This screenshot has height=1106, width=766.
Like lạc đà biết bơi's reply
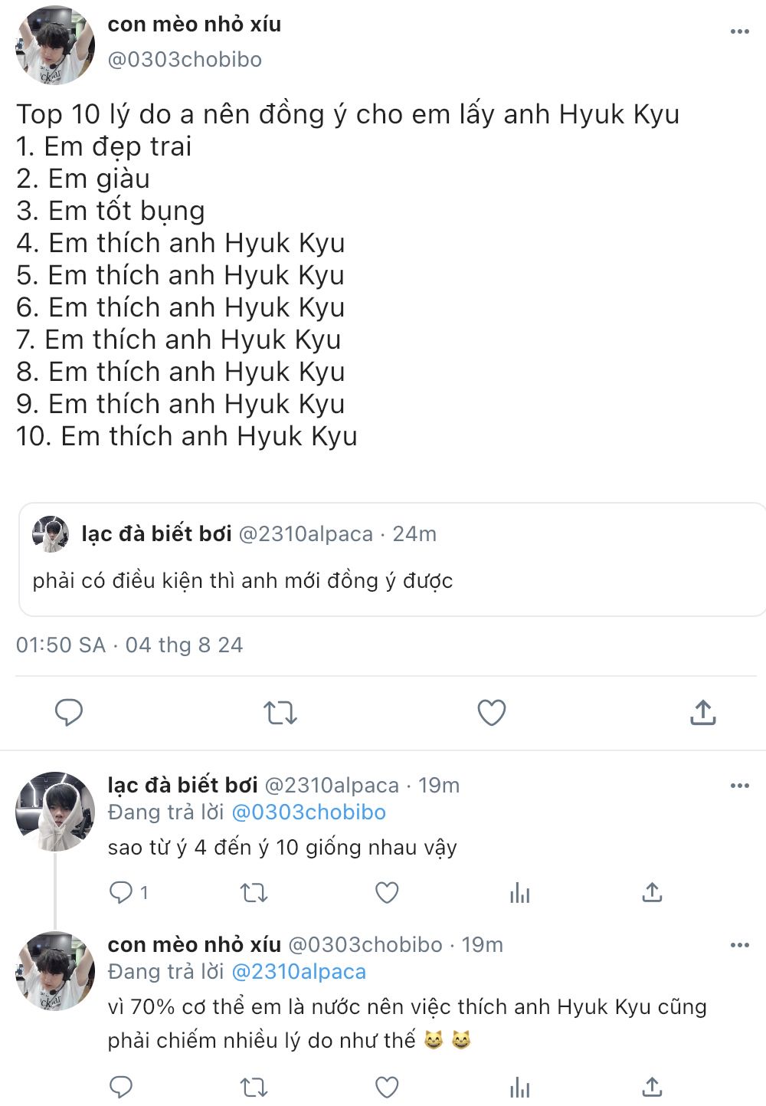coord(387,892)
